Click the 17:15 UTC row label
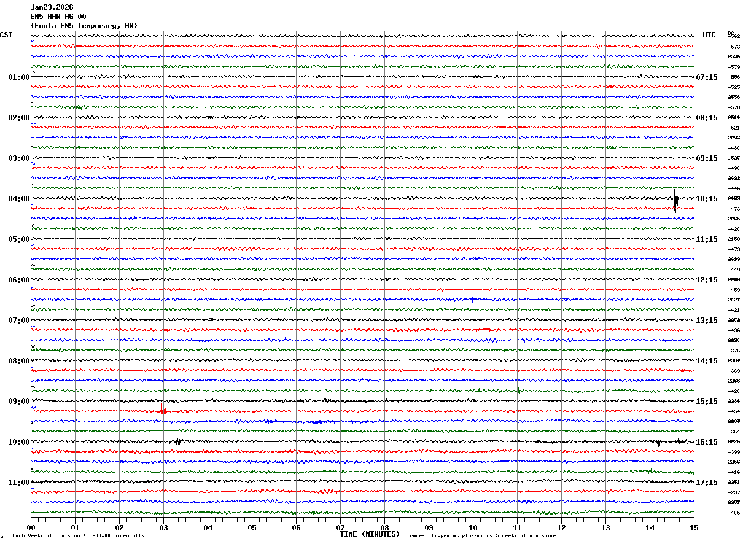 tap(707, 483)
